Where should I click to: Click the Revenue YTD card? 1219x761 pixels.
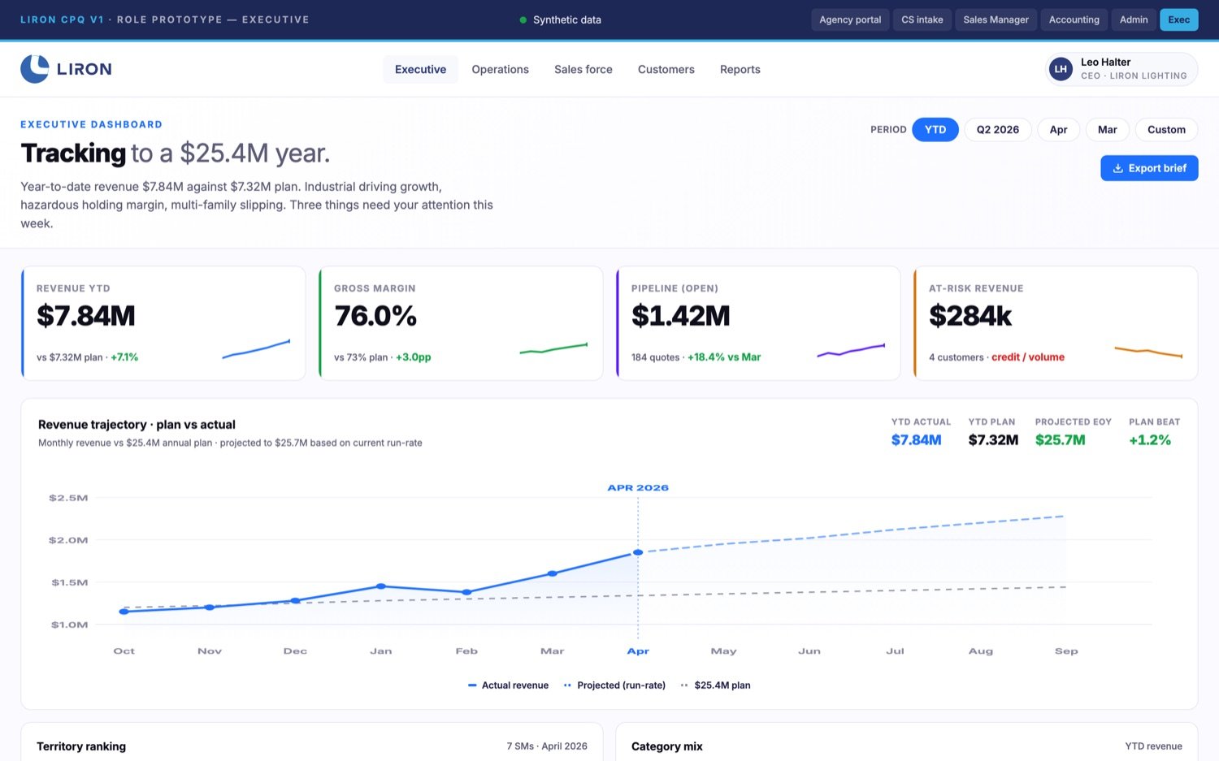(163, 323)
